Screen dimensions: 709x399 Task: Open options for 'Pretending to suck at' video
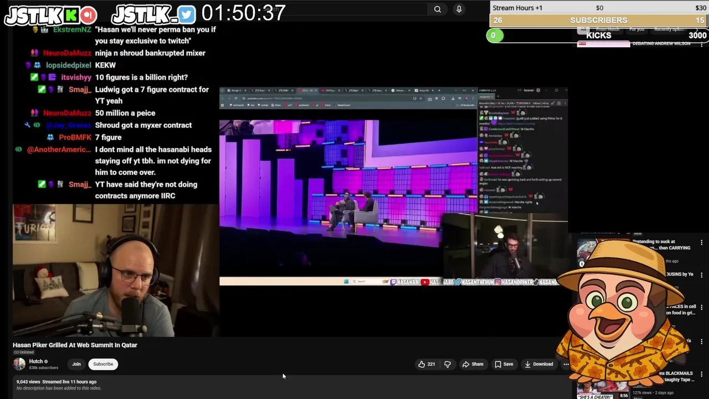coord(702,243)
